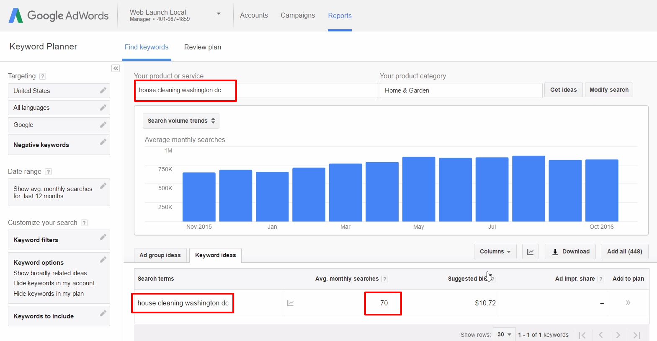
Task: Edit Keyword filters pencil icon
Action: [x=103, y=237]
